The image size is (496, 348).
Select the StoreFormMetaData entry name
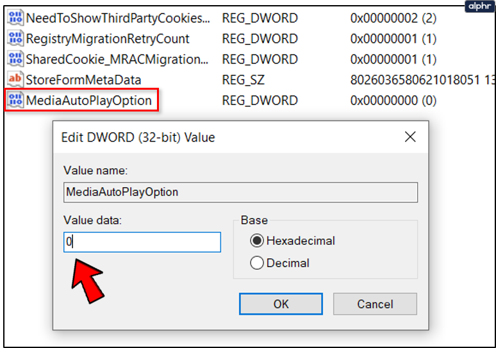click(x=83, y=80)
